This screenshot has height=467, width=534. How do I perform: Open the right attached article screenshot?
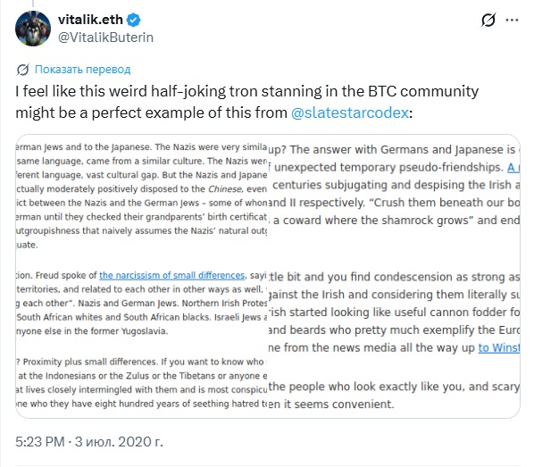394,276
